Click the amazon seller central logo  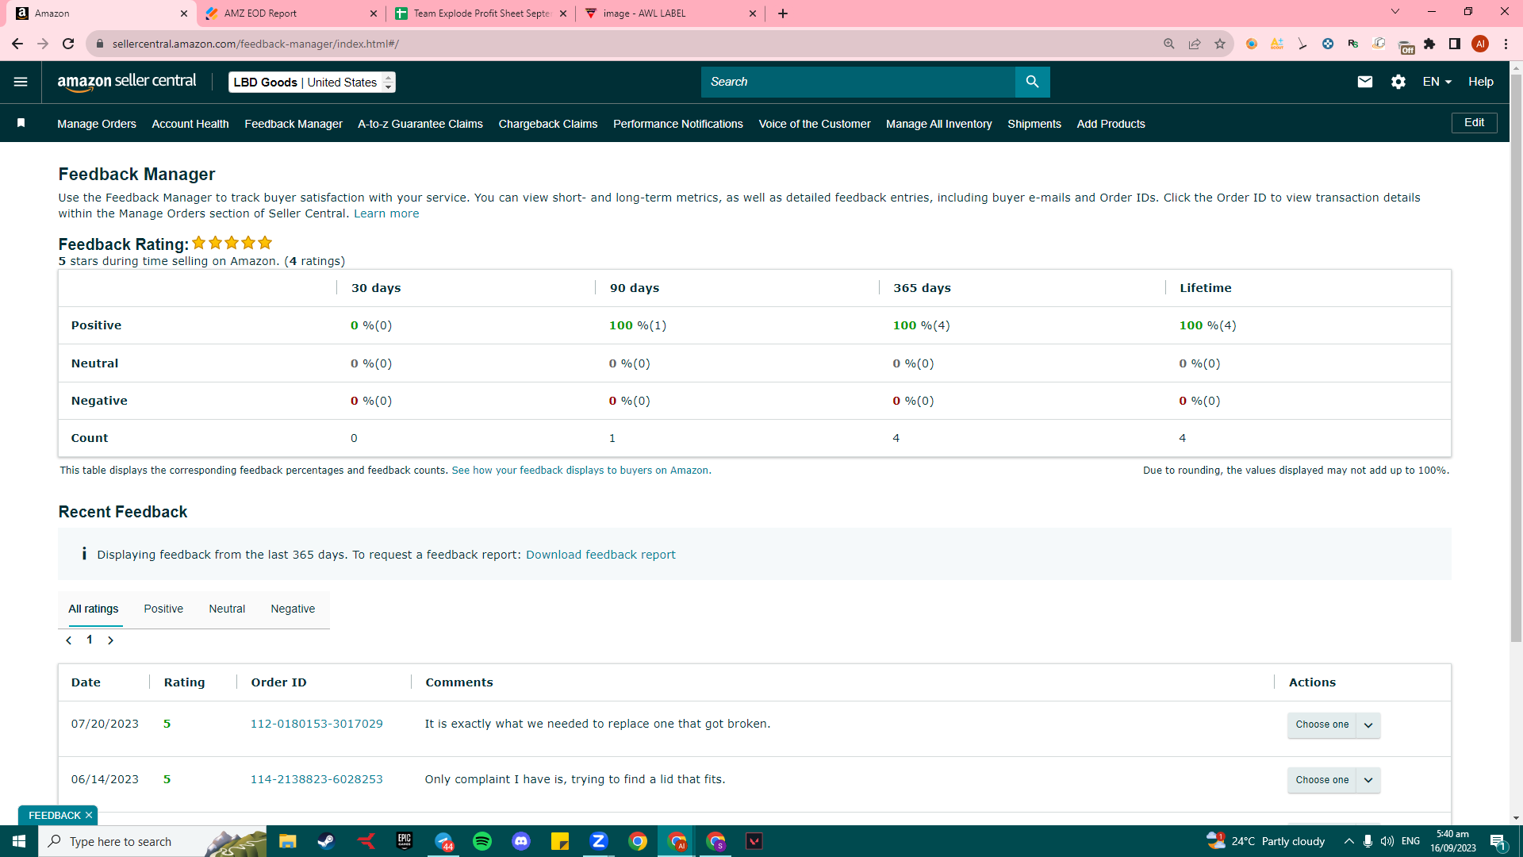[127, 82]
